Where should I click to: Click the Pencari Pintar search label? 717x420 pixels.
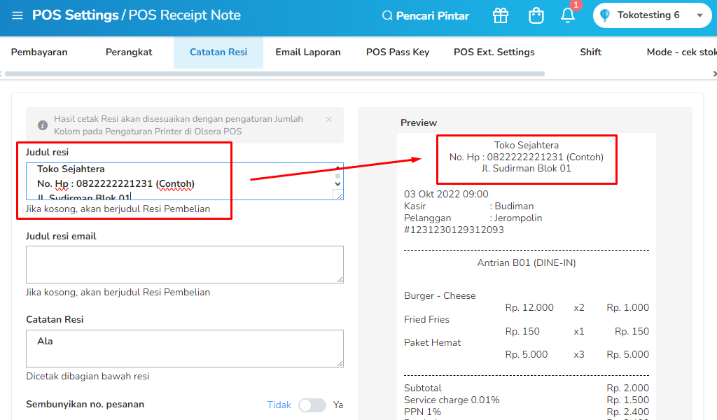pyautogui.click(x=433, y=16)
